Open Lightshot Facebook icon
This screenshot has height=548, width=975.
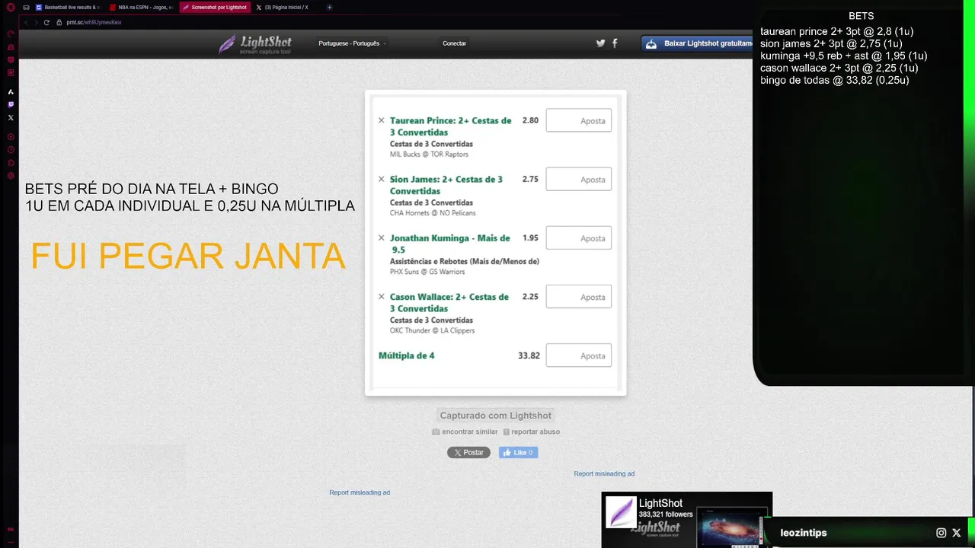click(x=615, y=43)
